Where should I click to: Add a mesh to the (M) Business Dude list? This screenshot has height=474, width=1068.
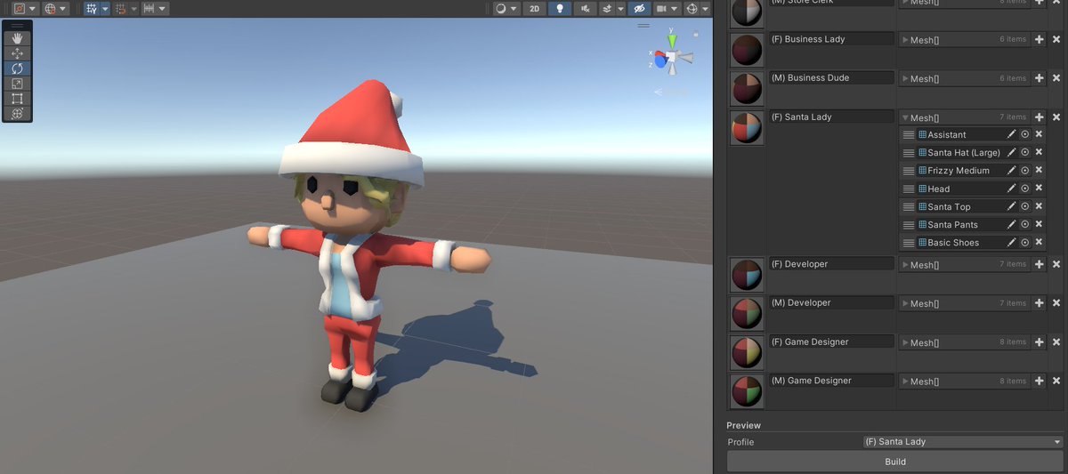(x=1039, y=78)
